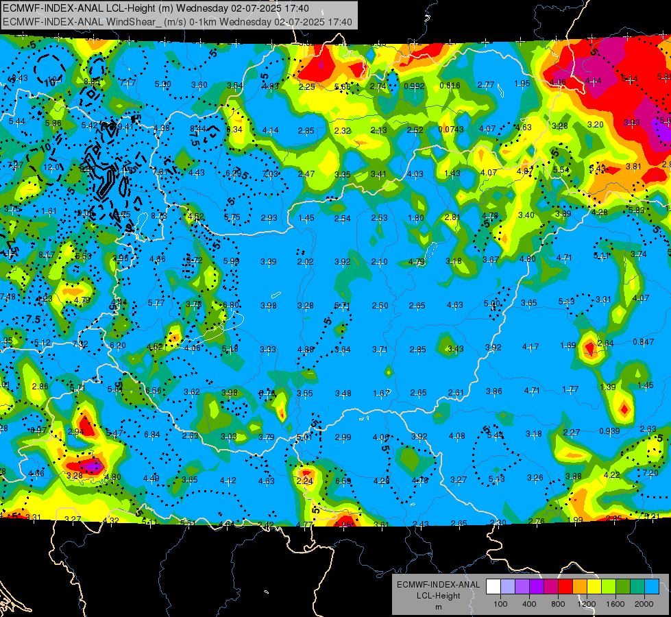Click the legend tick label 2000
Screen dimensions: 671x617
coord(644,604)
